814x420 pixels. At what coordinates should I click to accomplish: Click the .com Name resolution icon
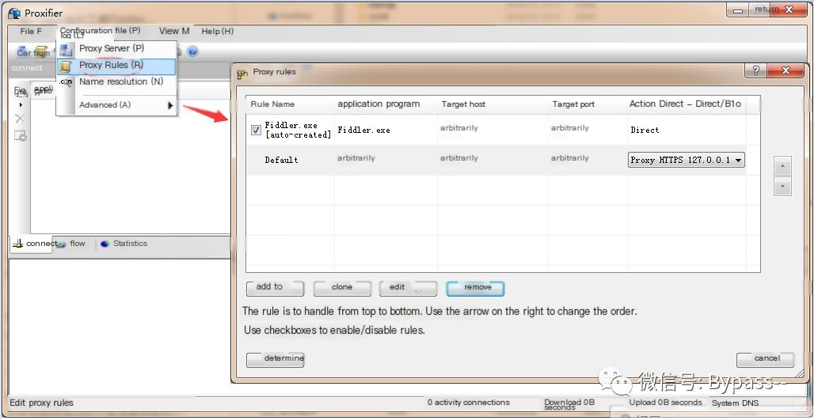(66, 82)
